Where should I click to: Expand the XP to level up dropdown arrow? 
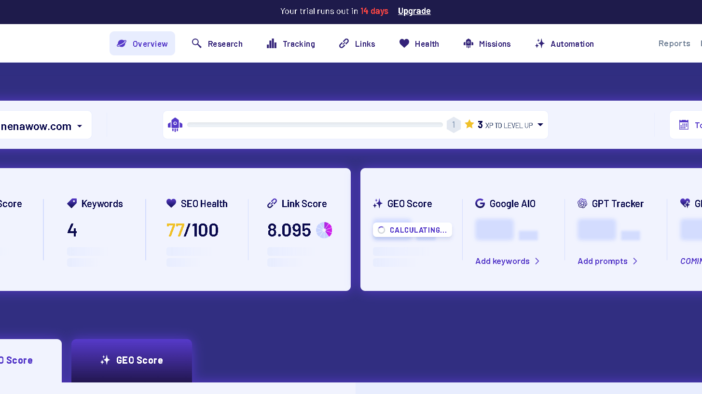tap(540, 125)
